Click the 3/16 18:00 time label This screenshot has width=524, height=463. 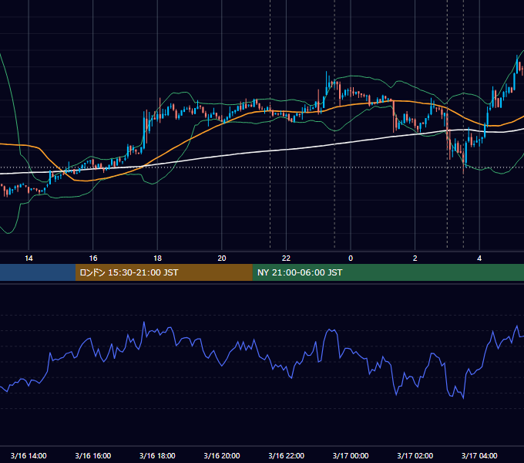(x=157, y=455)
